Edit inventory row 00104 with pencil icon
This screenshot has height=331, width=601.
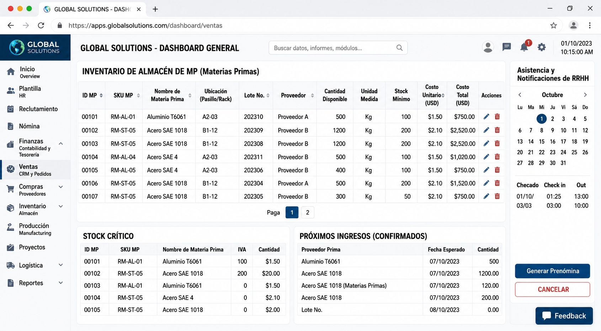tap(486, 157)
